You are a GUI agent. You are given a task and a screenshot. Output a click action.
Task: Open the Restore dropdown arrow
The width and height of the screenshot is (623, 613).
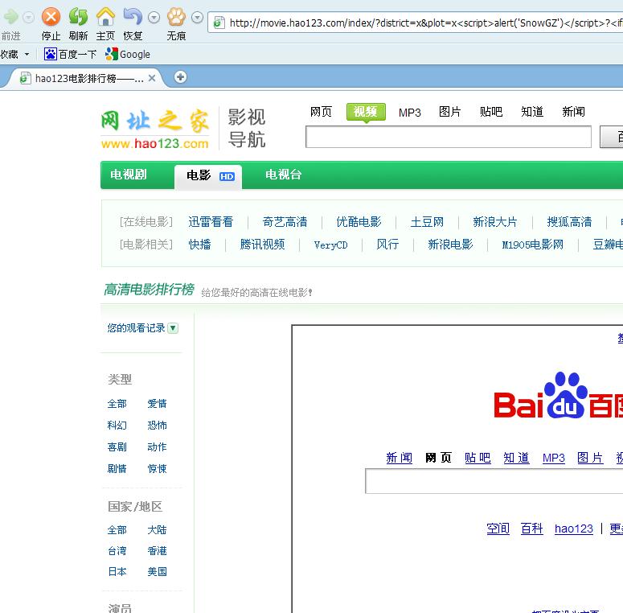pyautogui.click(x=154, y=18)
